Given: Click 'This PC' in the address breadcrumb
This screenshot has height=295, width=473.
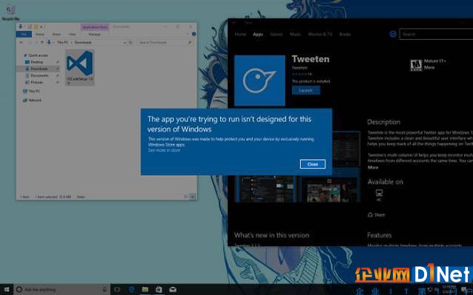Looking at the screenshot, I should (62, 43).
